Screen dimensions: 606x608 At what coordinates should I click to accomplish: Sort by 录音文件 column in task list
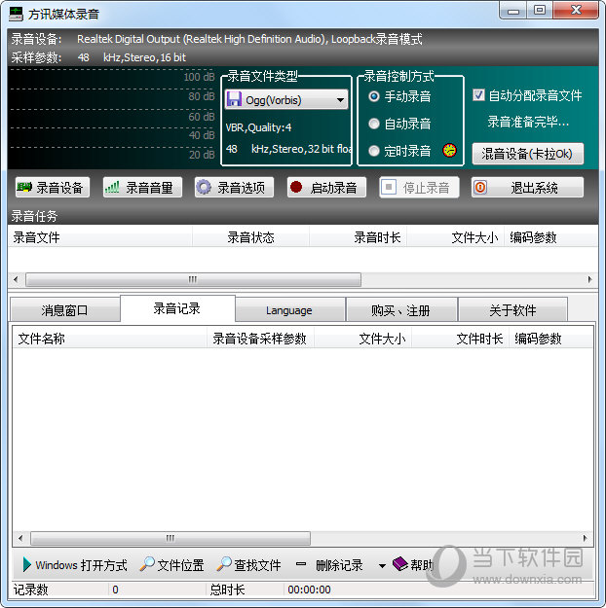click(x=99, y=237)
